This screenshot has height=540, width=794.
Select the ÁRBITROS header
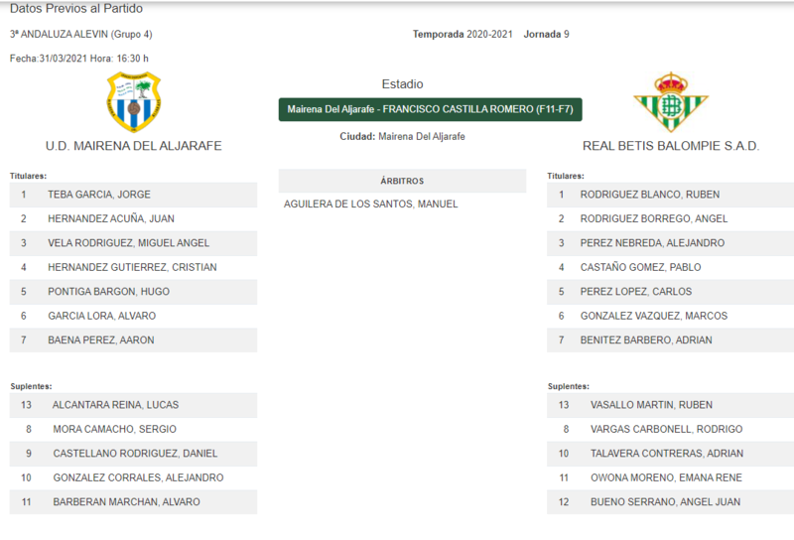click(x=402, y=181)
